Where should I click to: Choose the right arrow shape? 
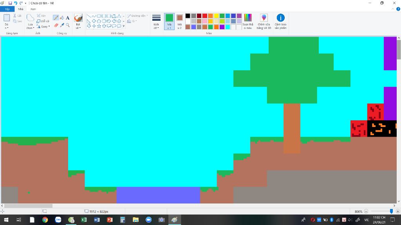point(109,21)
